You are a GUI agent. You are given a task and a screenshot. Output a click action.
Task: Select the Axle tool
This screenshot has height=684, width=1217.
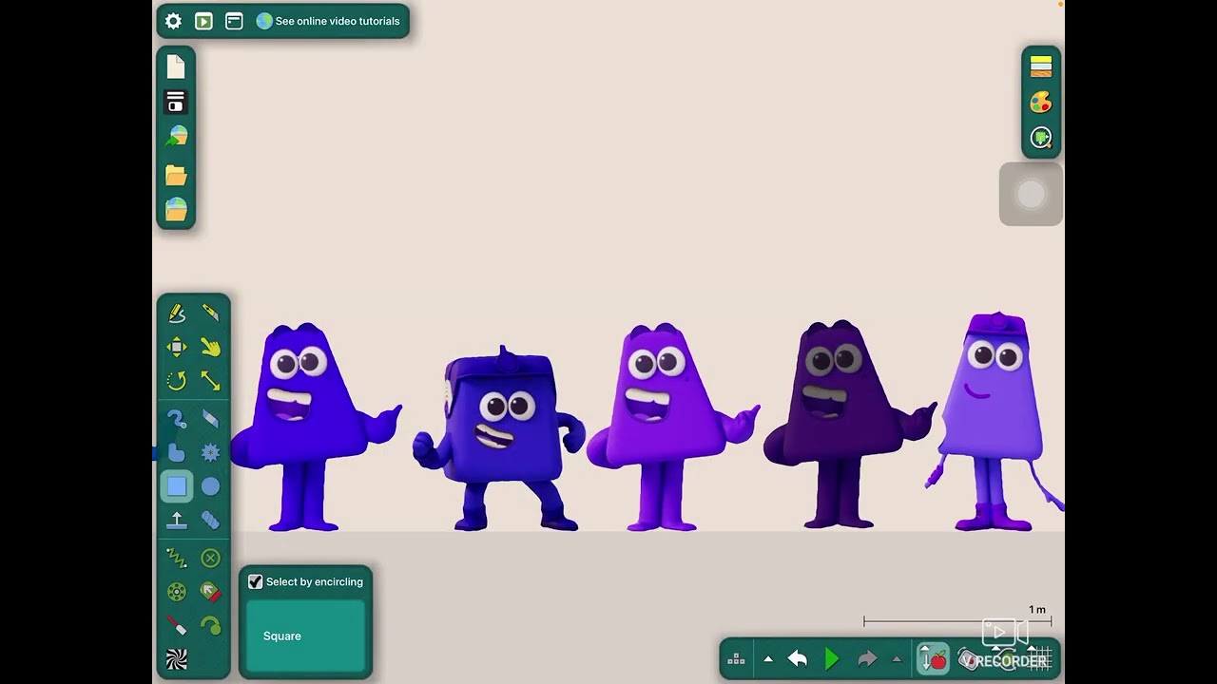tap(177, 592)
